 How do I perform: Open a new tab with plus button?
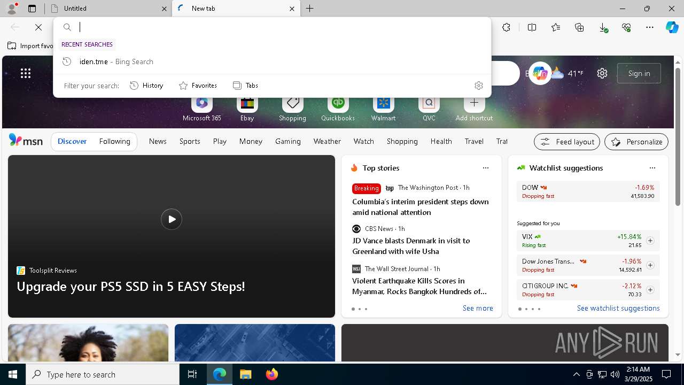click(x=310, y=9)
